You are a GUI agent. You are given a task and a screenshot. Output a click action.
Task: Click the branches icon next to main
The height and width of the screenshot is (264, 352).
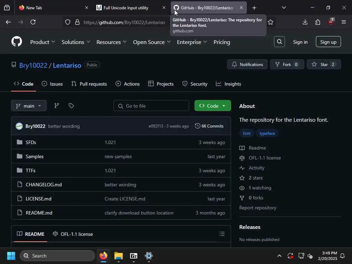pyautogui.click(x=57, y=106)
